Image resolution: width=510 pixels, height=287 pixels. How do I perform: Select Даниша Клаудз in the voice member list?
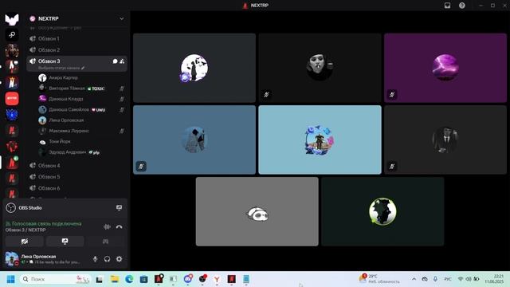coord(81,99)
